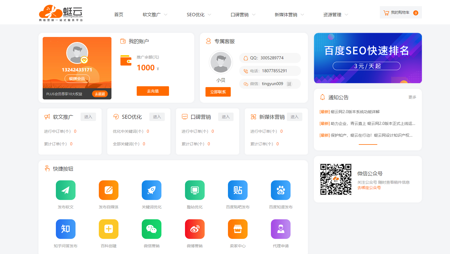This screenshot has height=254, width=450.
Task: Click the 百科创建 plus icon
Action: 109,229
